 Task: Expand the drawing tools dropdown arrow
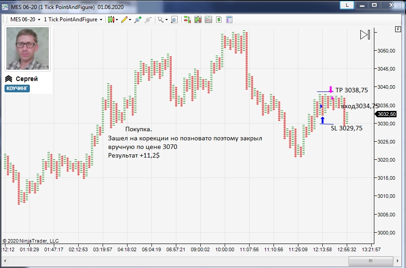tap(130, 20)
